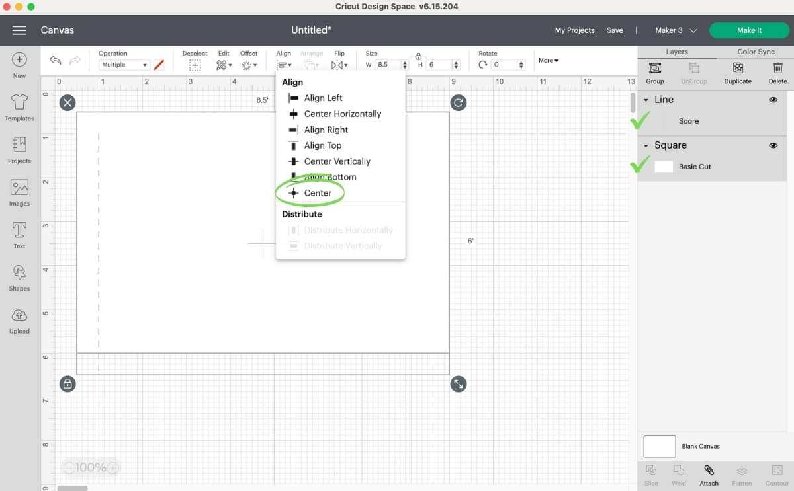794x491 pixels.
Task: Open the Operation dropdown showing Multiple
Action: 124,65
